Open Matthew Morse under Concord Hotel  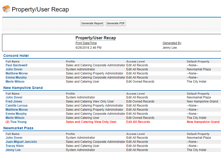[17, 73]
